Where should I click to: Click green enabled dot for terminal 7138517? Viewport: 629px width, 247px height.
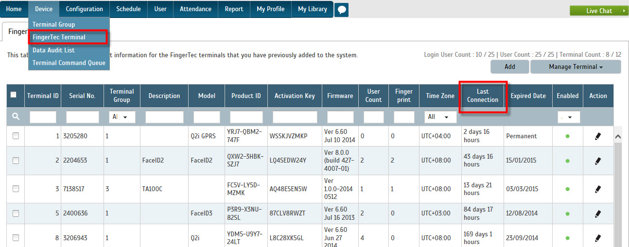567,189
